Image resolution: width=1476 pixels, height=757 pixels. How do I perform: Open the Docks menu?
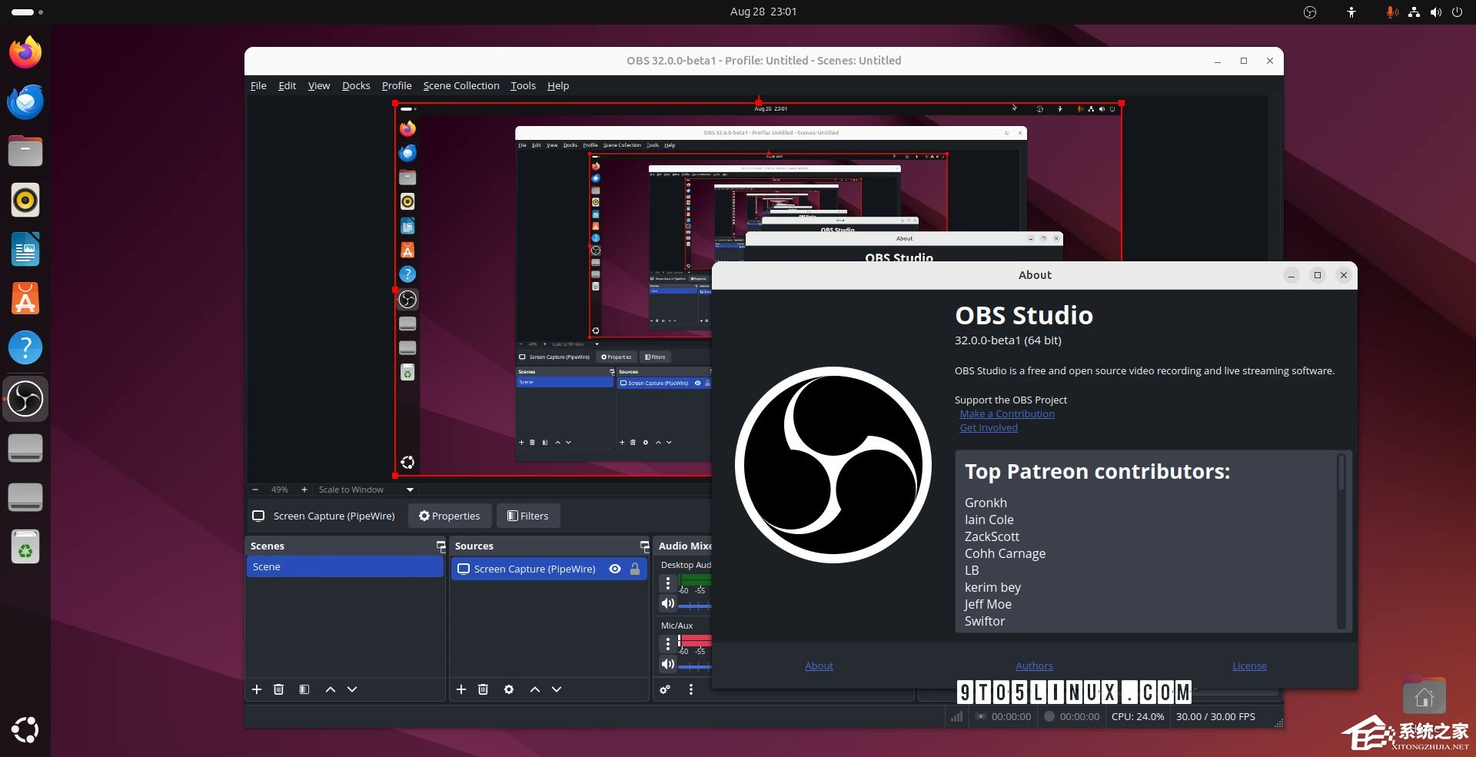pyautogui.click(x=356, y=85)
